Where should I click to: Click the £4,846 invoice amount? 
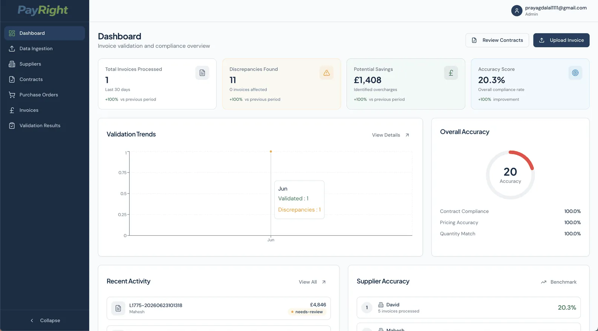click(x=318, y=305)
